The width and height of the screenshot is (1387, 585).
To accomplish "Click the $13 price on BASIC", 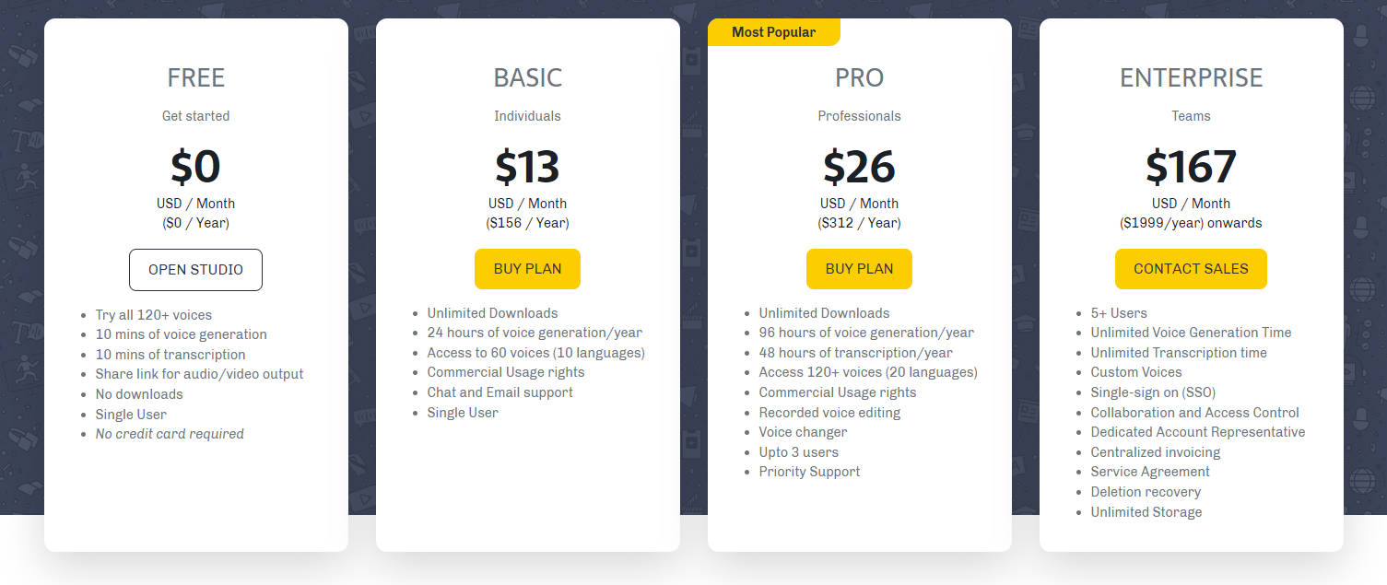I will point(527,167).
